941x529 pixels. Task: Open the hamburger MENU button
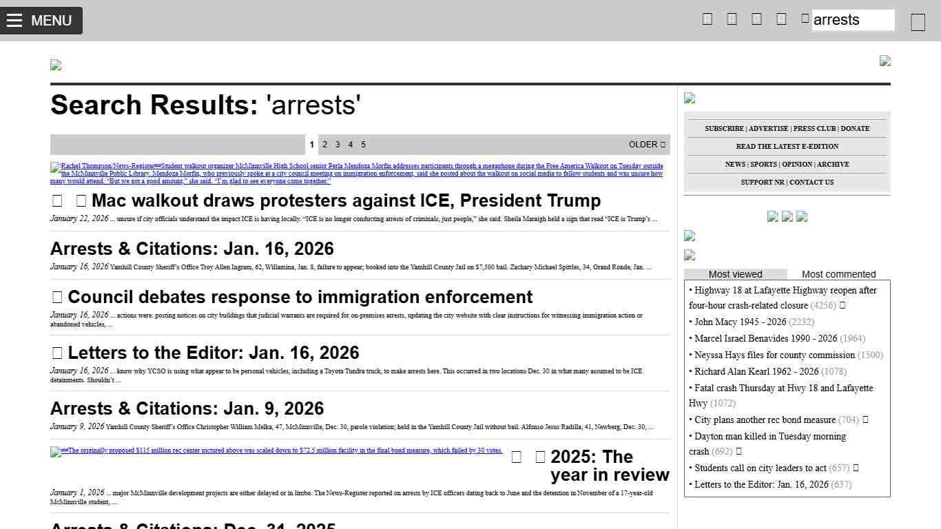(41, 21)
